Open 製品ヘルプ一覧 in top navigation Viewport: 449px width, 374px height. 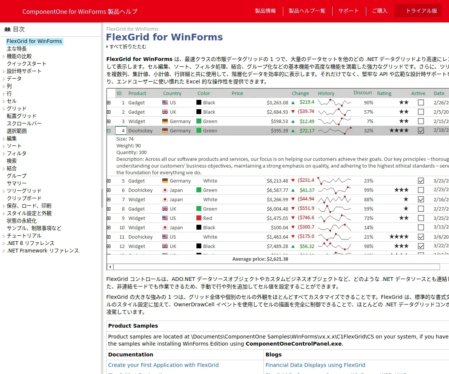click(x=307, y=11)
